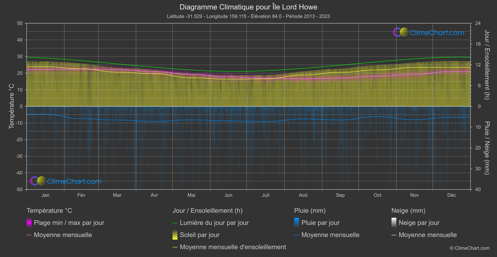Viewport: 497px width, 257px height.
Task: Click the Pluie (mm) legend heading
Action: [x=310, y=211]
